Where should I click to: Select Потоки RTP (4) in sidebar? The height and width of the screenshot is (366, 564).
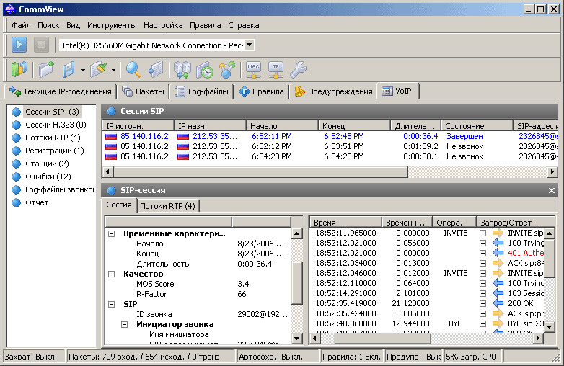53,138
